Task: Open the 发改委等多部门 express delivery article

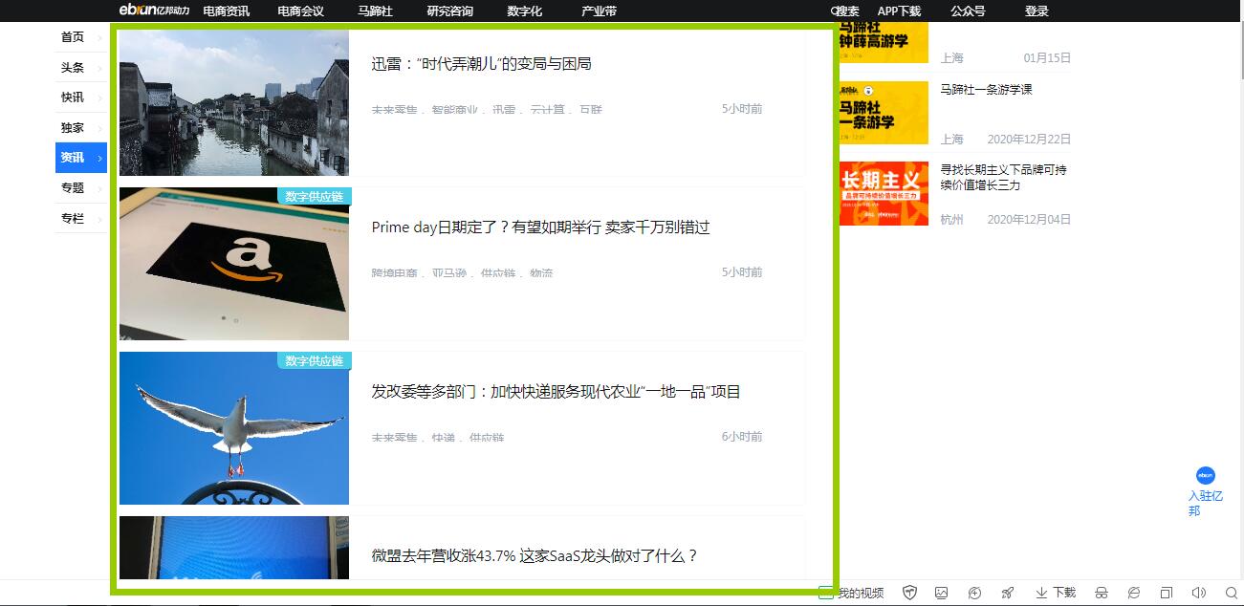Action: point(557,392)
